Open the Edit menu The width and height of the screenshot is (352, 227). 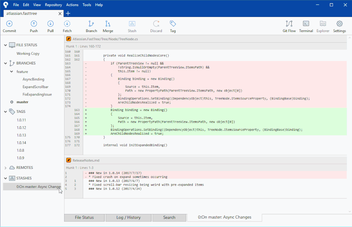click(x=26, y=5)
